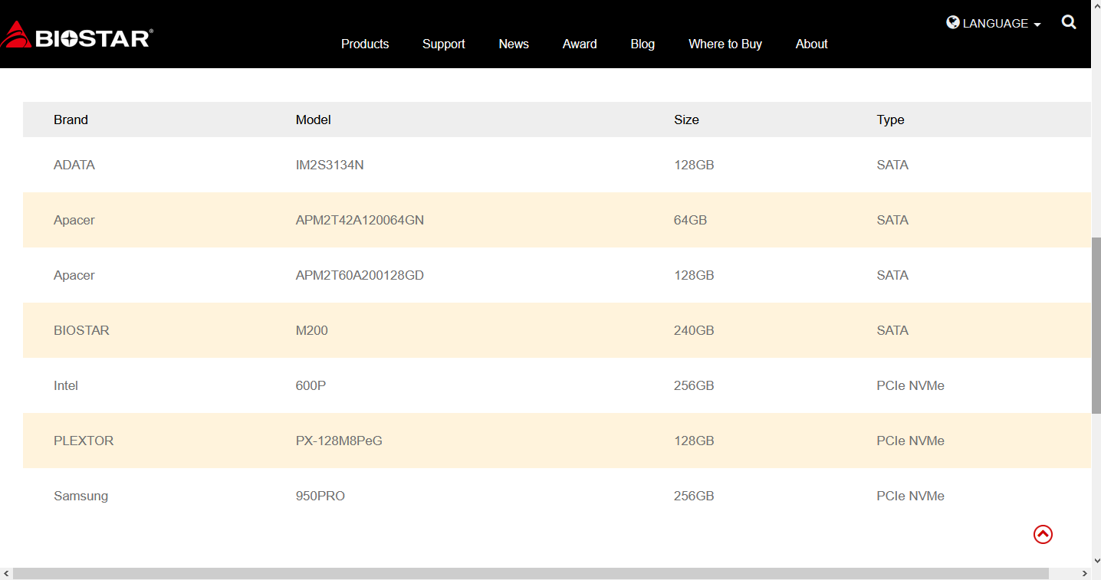
Task: Click the Model column header
Action: (x=314, y=120)
